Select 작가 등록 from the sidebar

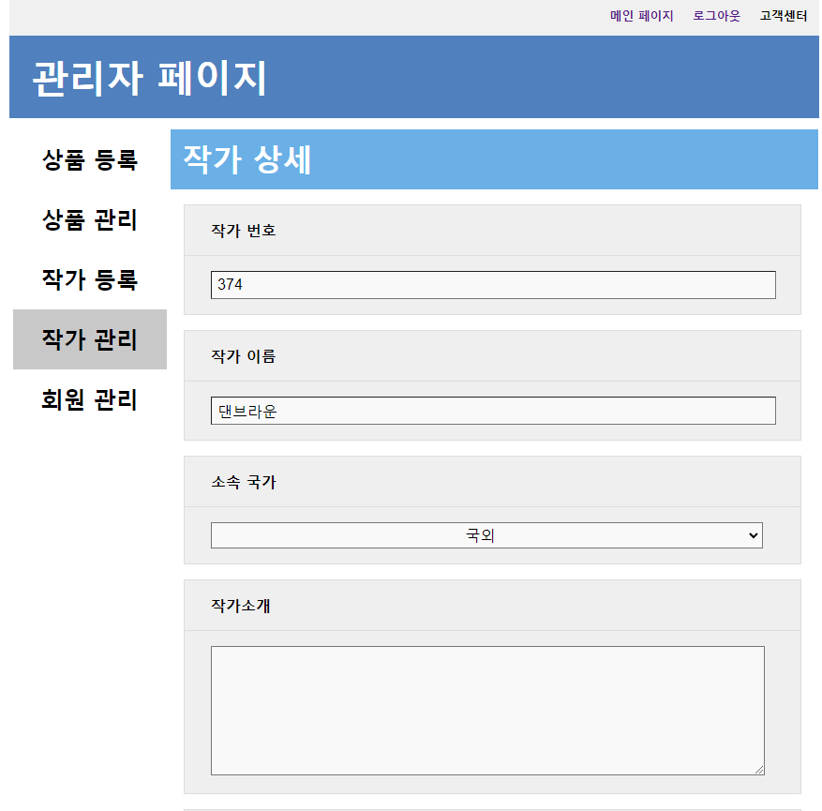[x=90, y=279]
